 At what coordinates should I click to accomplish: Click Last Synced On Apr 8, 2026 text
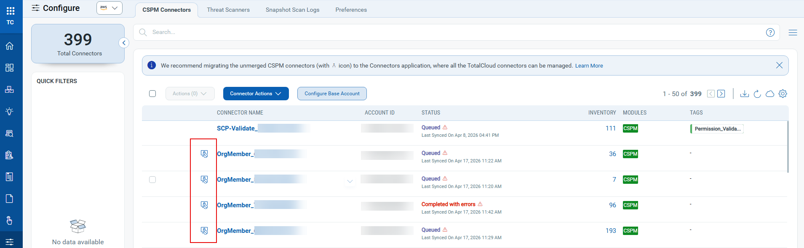(460, 136)
